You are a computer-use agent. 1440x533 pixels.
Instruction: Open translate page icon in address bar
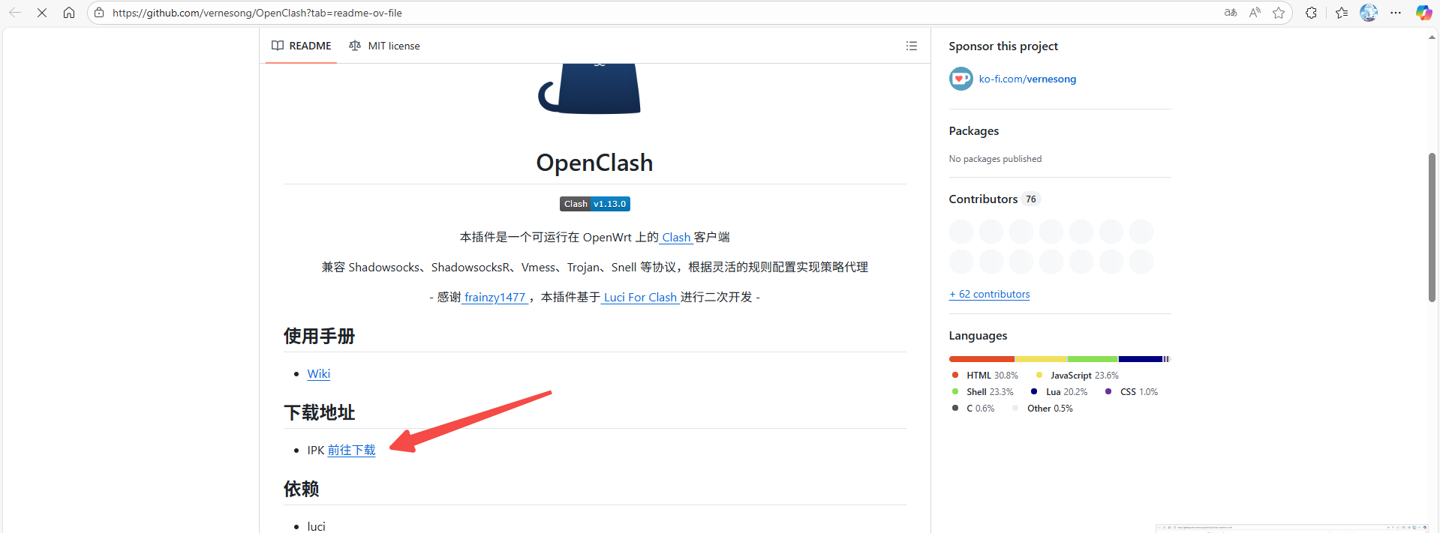tap(1231, 13)
